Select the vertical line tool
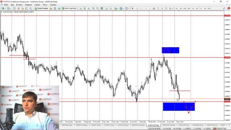This screenshot has width=231, height=130. (142, 8)
